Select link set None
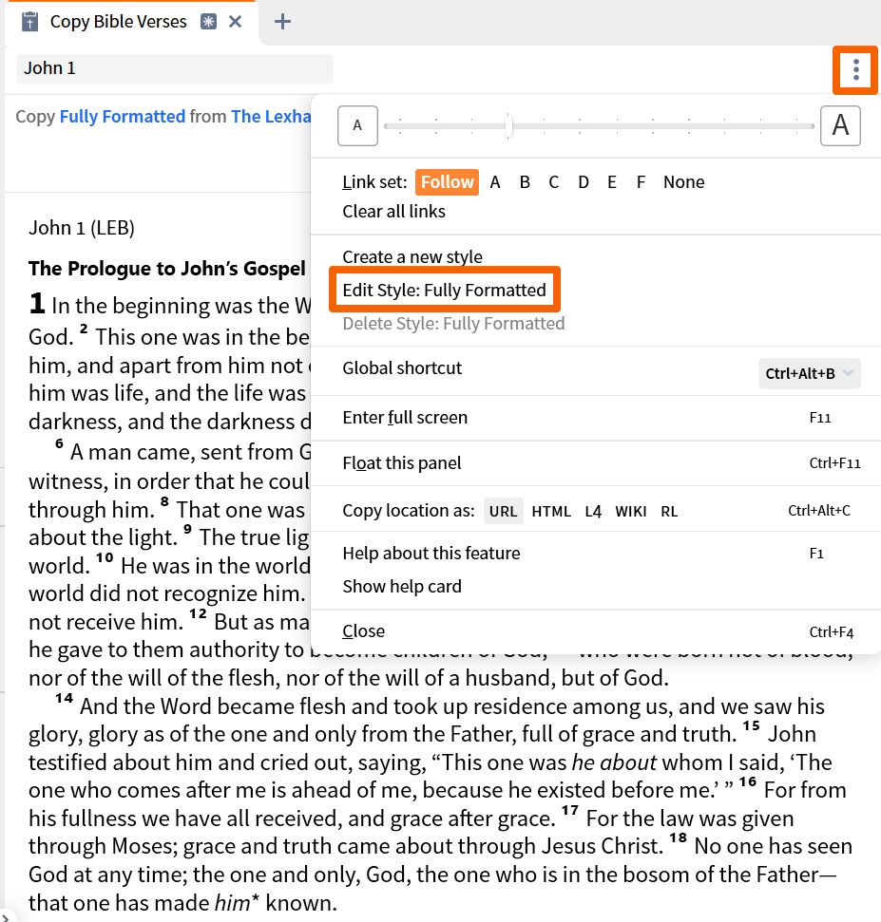The width and height of the screenshot is (881, 922). point(684,182)
